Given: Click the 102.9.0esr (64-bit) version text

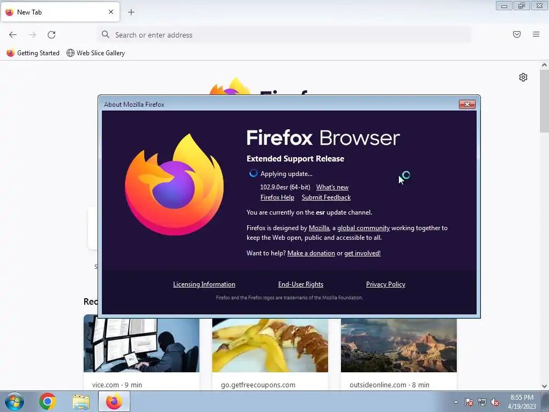Looking at the screenshot, I should pos(285,187).
